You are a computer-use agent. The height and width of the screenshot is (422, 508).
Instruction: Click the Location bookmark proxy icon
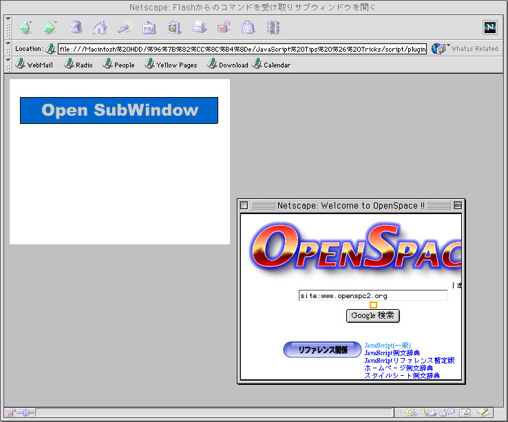[x=50, y=49]
